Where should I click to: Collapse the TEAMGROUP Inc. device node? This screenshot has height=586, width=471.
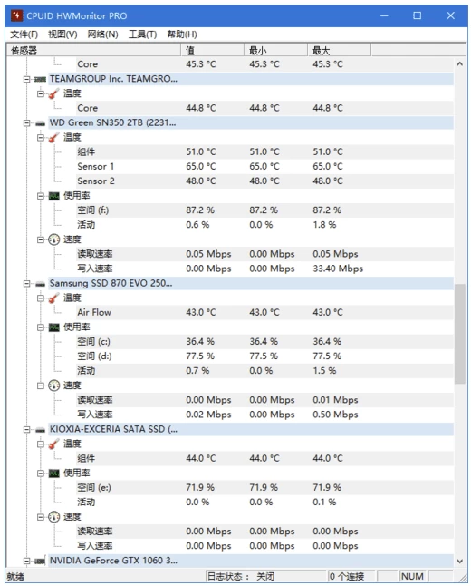(26, 79)
